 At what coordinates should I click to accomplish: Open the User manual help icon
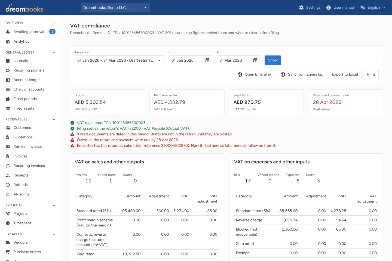[x=329, y=8]
